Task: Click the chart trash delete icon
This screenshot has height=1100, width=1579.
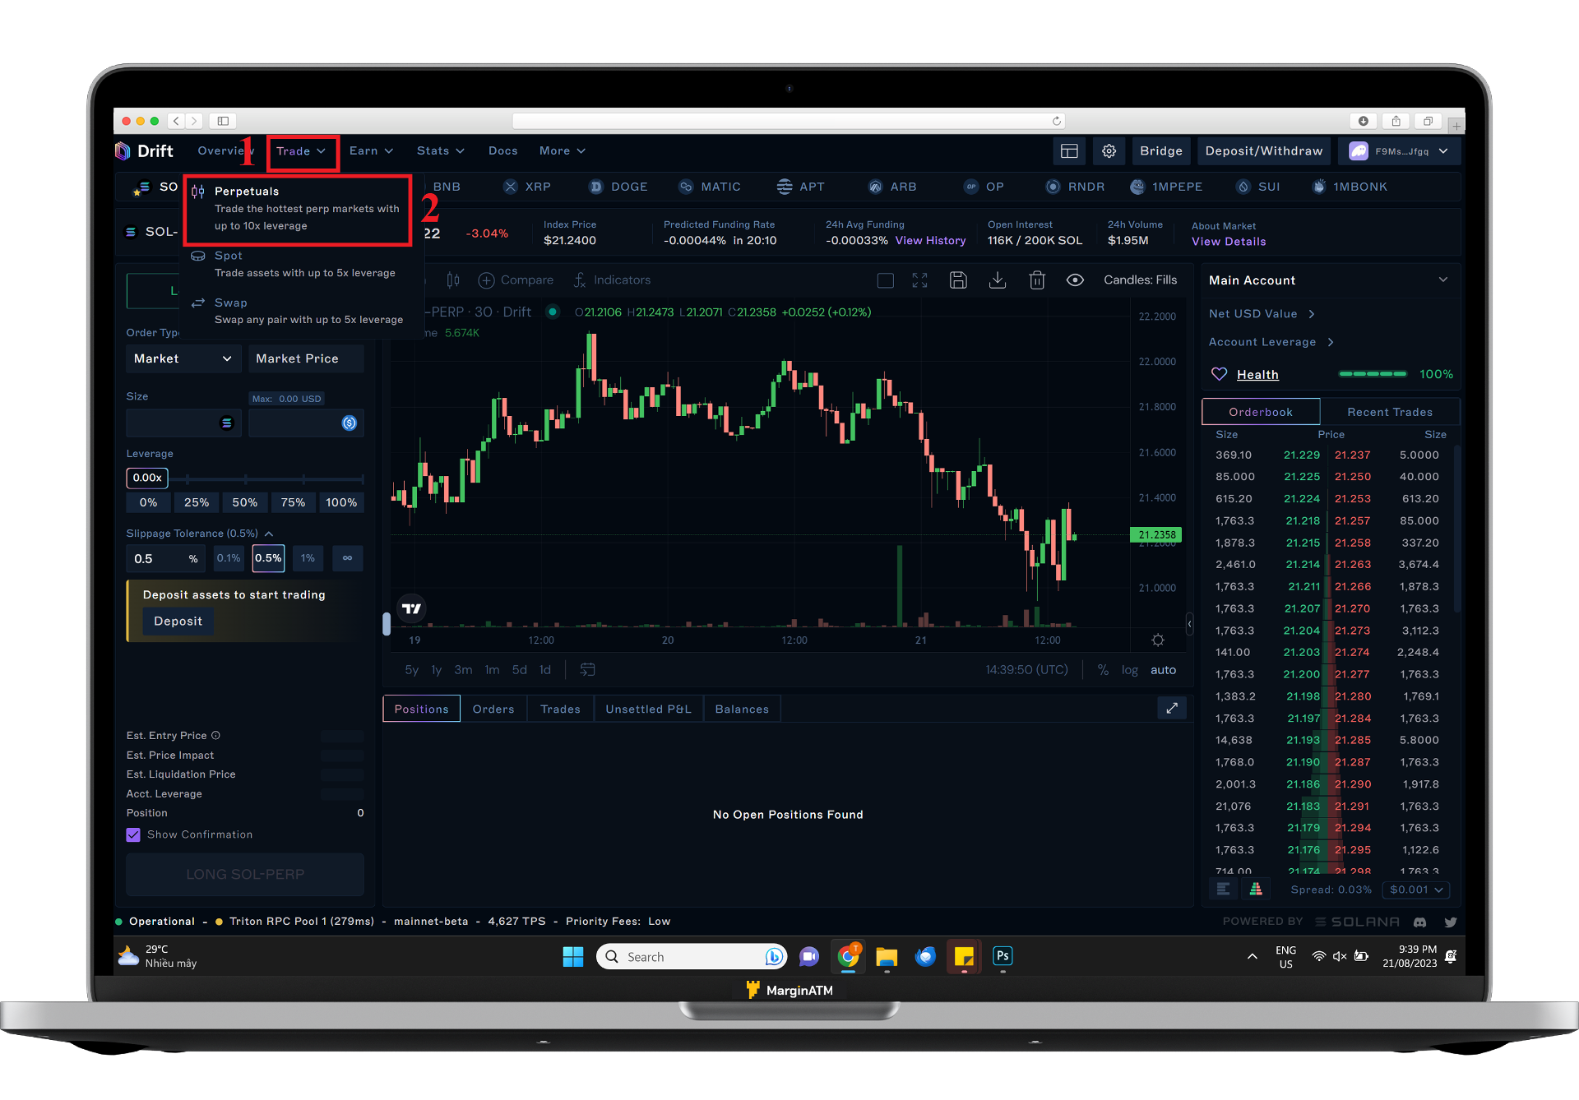Action: pos(1037,280)
